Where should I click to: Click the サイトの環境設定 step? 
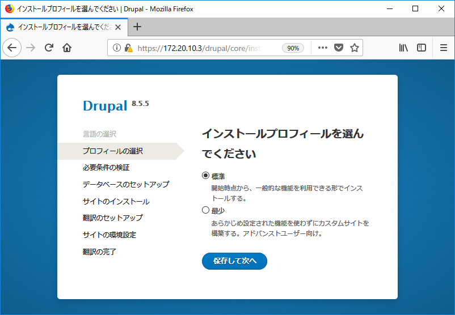click(x=109, y=235)
